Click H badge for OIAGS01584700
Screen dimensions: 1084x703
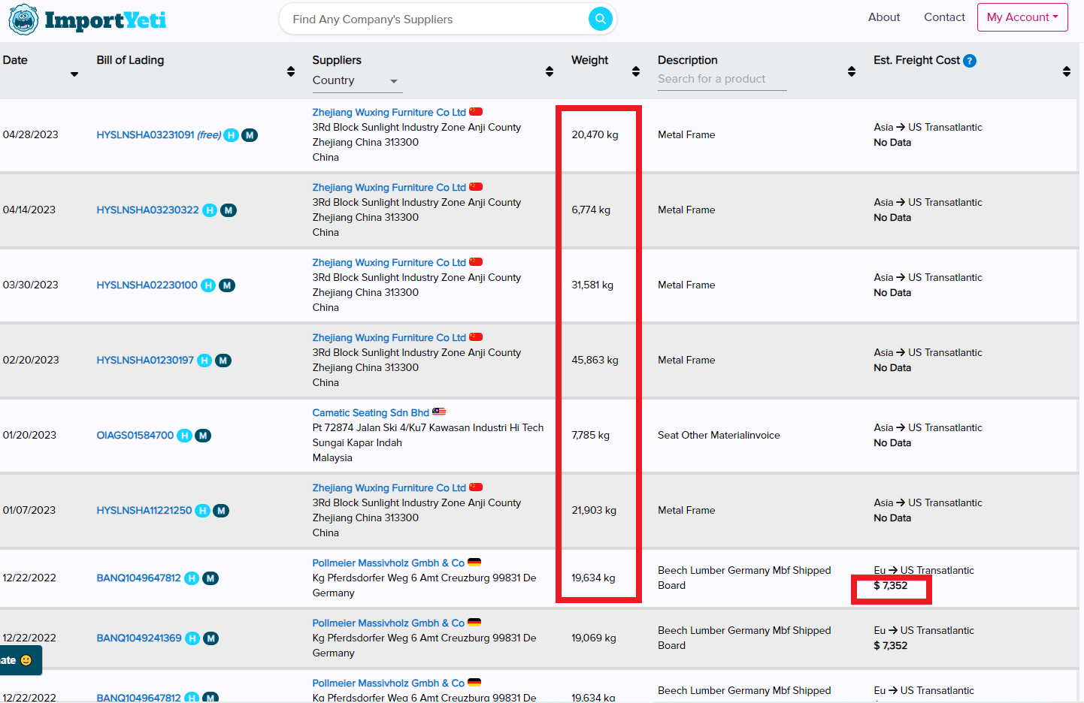coord(184,436)
